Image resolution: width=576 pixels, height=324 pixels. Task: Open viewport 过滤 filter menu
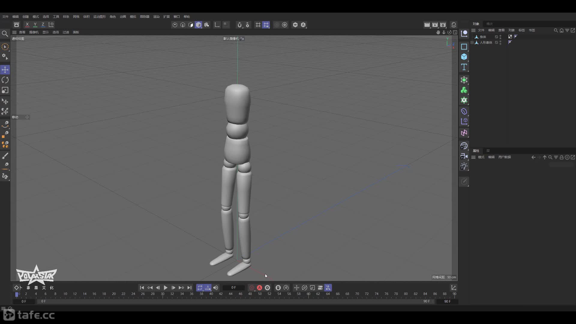(x=66, y=32)
